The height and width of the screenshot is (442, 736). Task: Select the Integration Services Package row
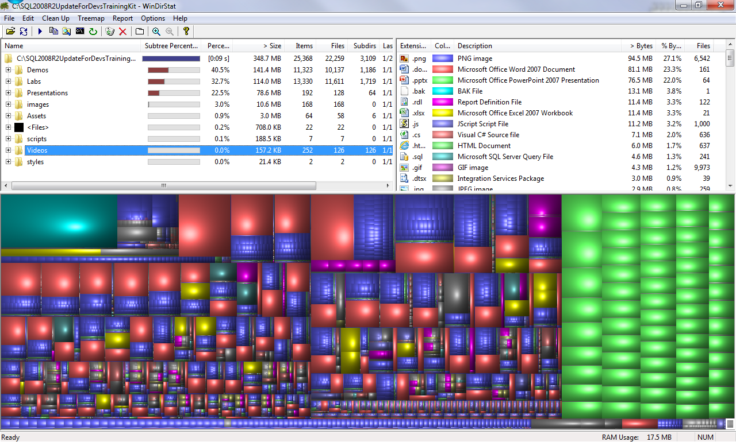pos(561,179)
